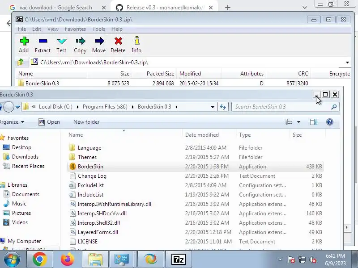Open the view options dropdown arrow

coord(298,122)
